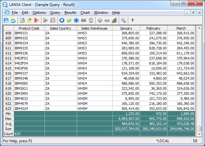Select row header 615
Screen dimensions: 205x146
coord(8,68)
